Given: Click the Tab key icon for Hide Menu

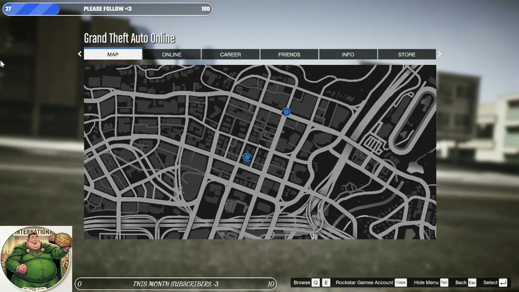Looking at the screenshot, I should pos(444,283).
